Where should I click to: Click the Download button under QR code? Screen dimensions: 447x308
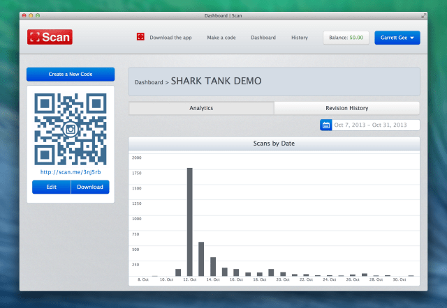tap(90, 187)
